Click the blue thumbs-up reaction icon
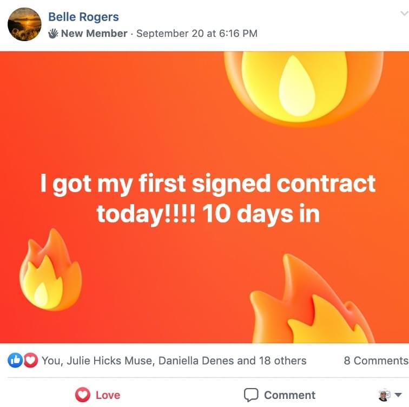This screenshot has height=407, width=409. tap(15, 360)
